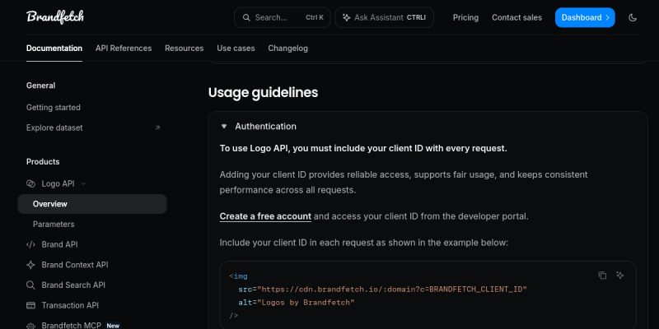Image resolution: width=659 pixels, height=329 pixels.
Task: Click the Brandfetch logo
Action: tap(55, 17)
